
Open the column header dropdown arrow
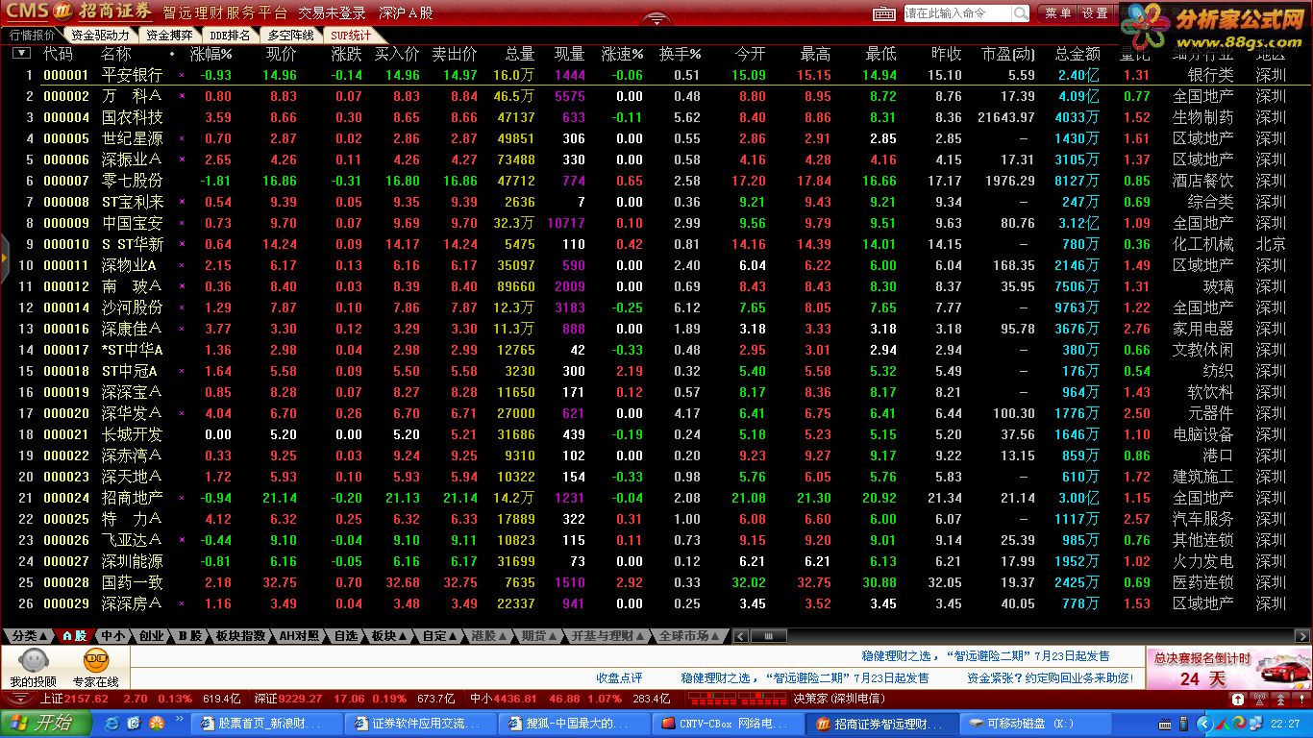pos(21,54)
